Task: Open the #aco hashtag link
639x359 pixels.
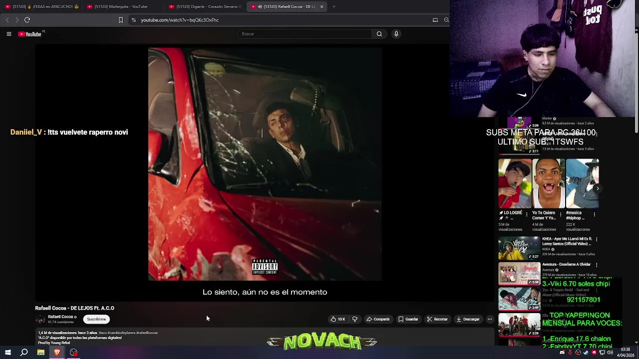Action: [103, 333]
